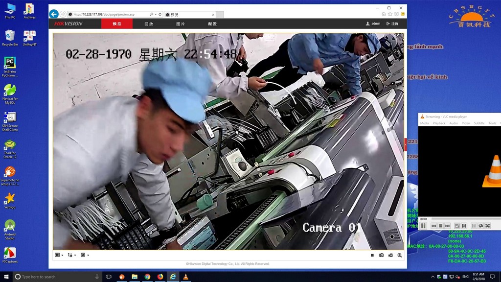Expand the stream type dropdown

71,255
